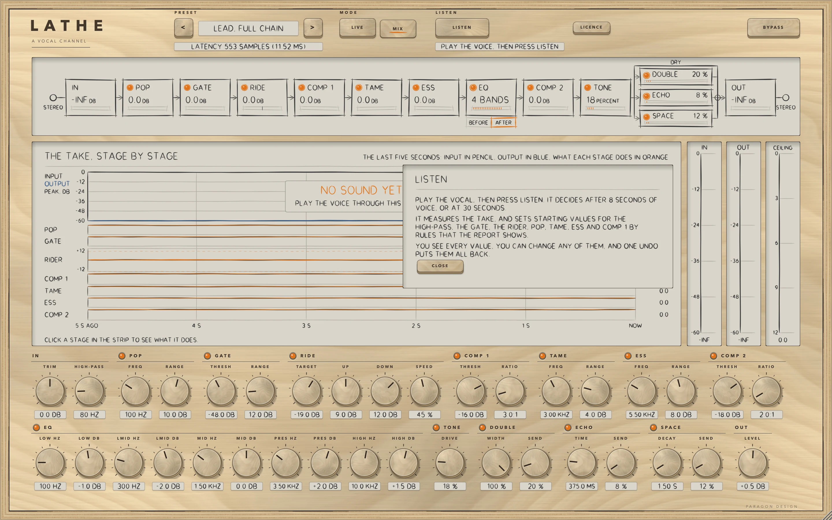
Task: Toggle the TONE section power LED
Action: tap(436, 428)
